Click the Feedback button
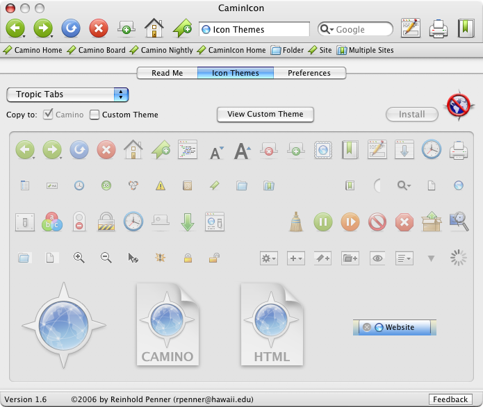 coord(450,399)
